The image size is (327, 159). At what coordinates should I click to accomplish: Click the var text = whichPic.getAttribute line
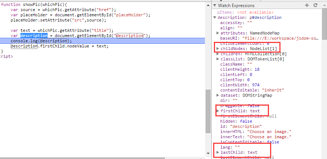tap(62, 30)
